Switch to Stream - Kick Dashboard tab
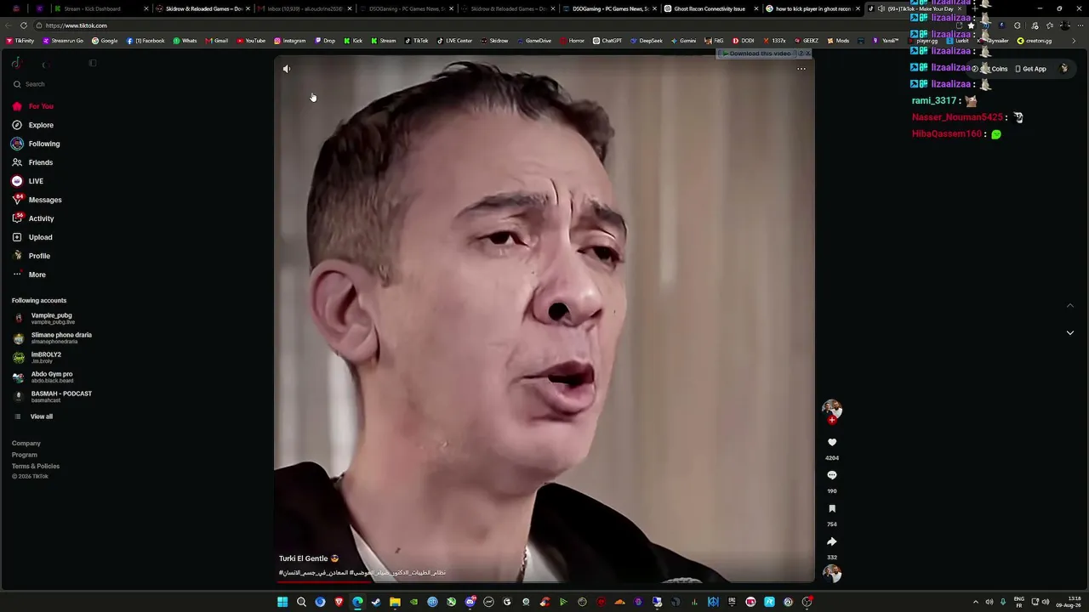 (100, 8)
